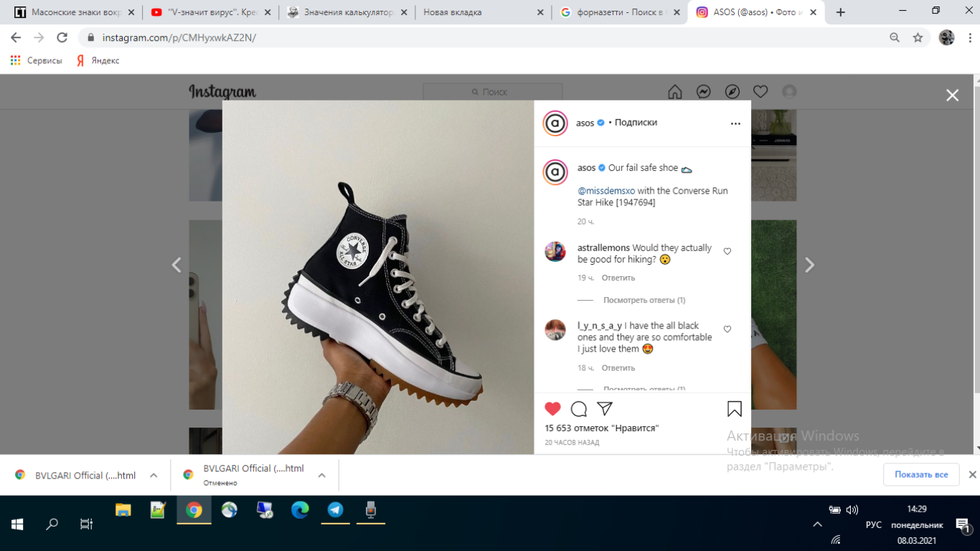The width and height of the screenshot is (980, 551).
Task: Click the Подписки following button
Action: coord(636,123)
